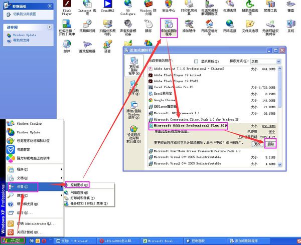Click Windows Update link in 请参阅
Image resolution: width=301 pixels, height=245 pixels.
click(25, 35)
